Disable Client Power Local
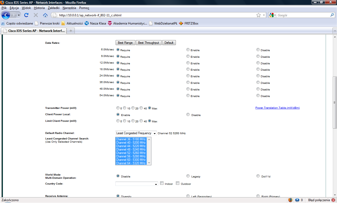Screen dimensions: 337x203 (x=188, y=114)
